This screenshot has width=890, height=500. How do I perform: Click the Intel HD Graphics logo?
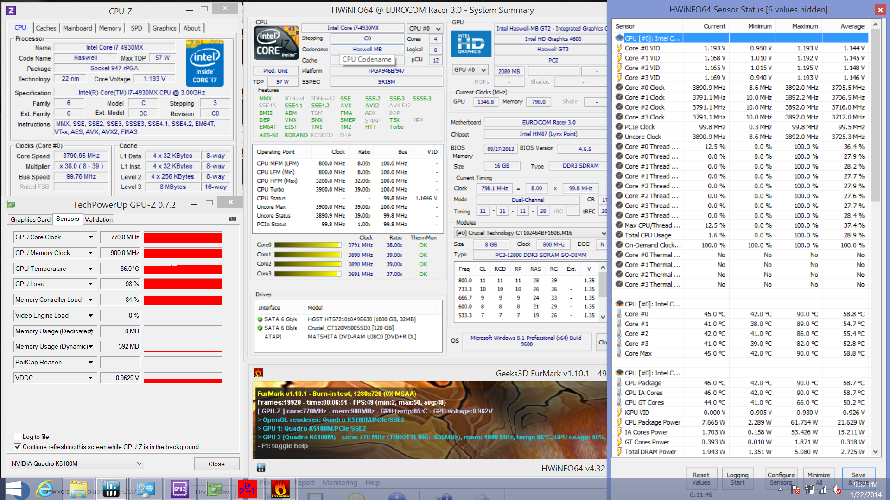tap(471, 44)
